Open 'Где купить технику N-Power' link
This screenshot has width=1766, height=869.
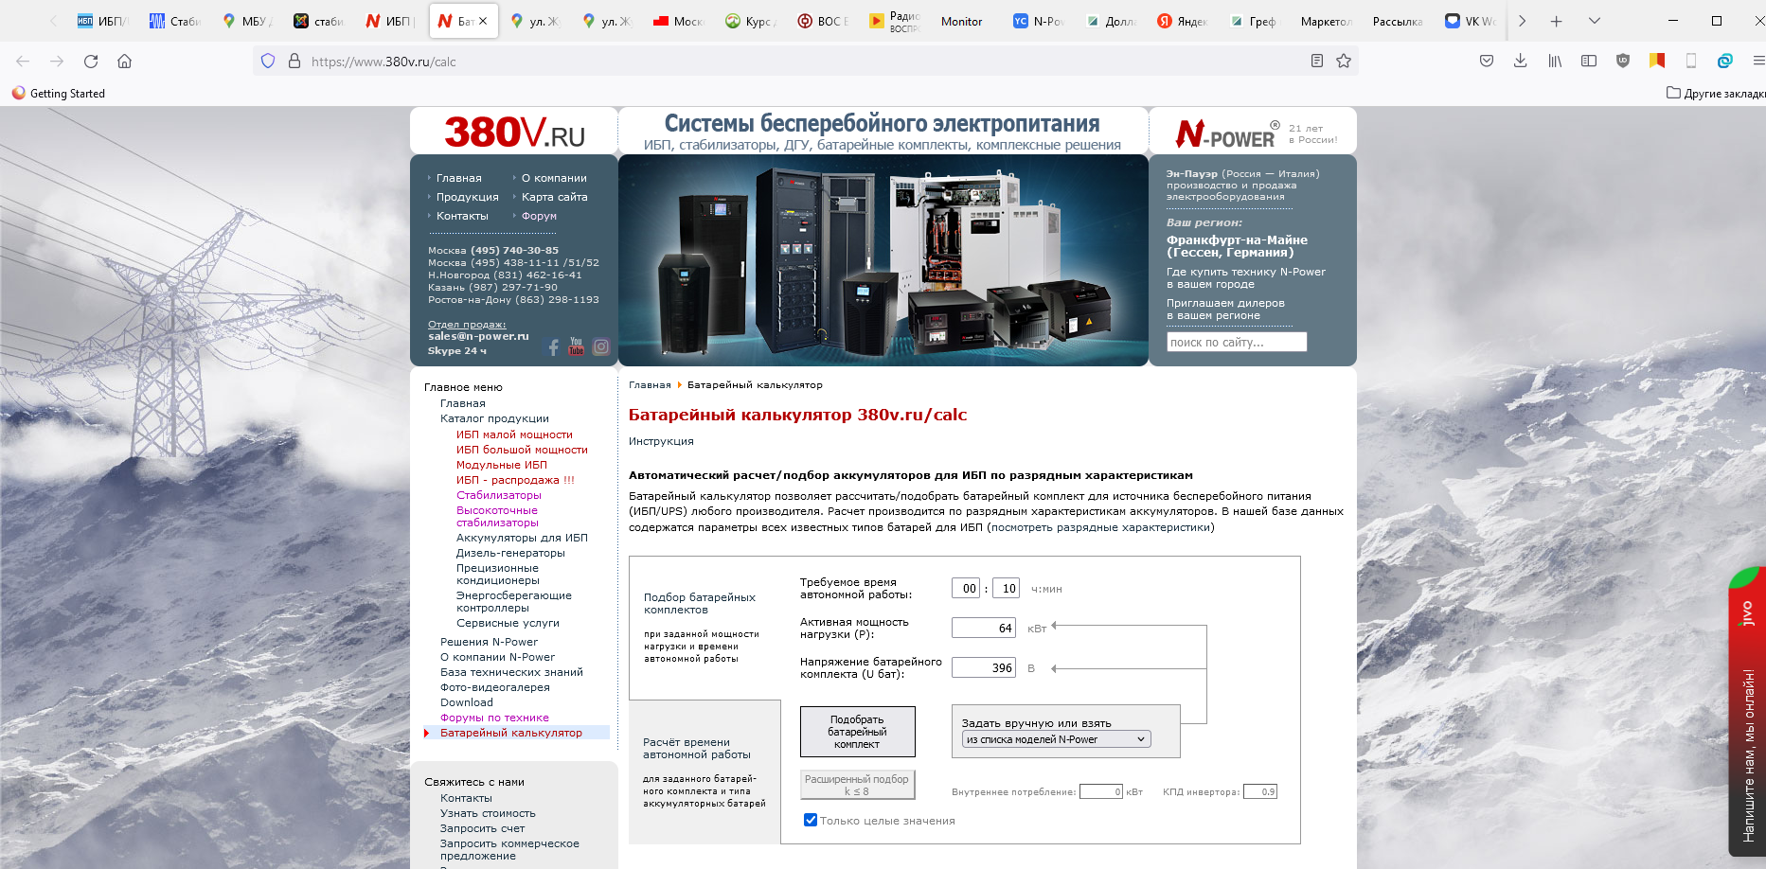tap(1245, 277)
